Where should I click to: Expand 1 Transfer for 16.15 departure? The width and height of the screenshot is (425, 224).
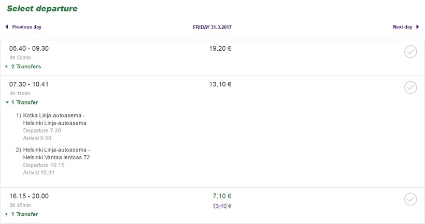24,214
